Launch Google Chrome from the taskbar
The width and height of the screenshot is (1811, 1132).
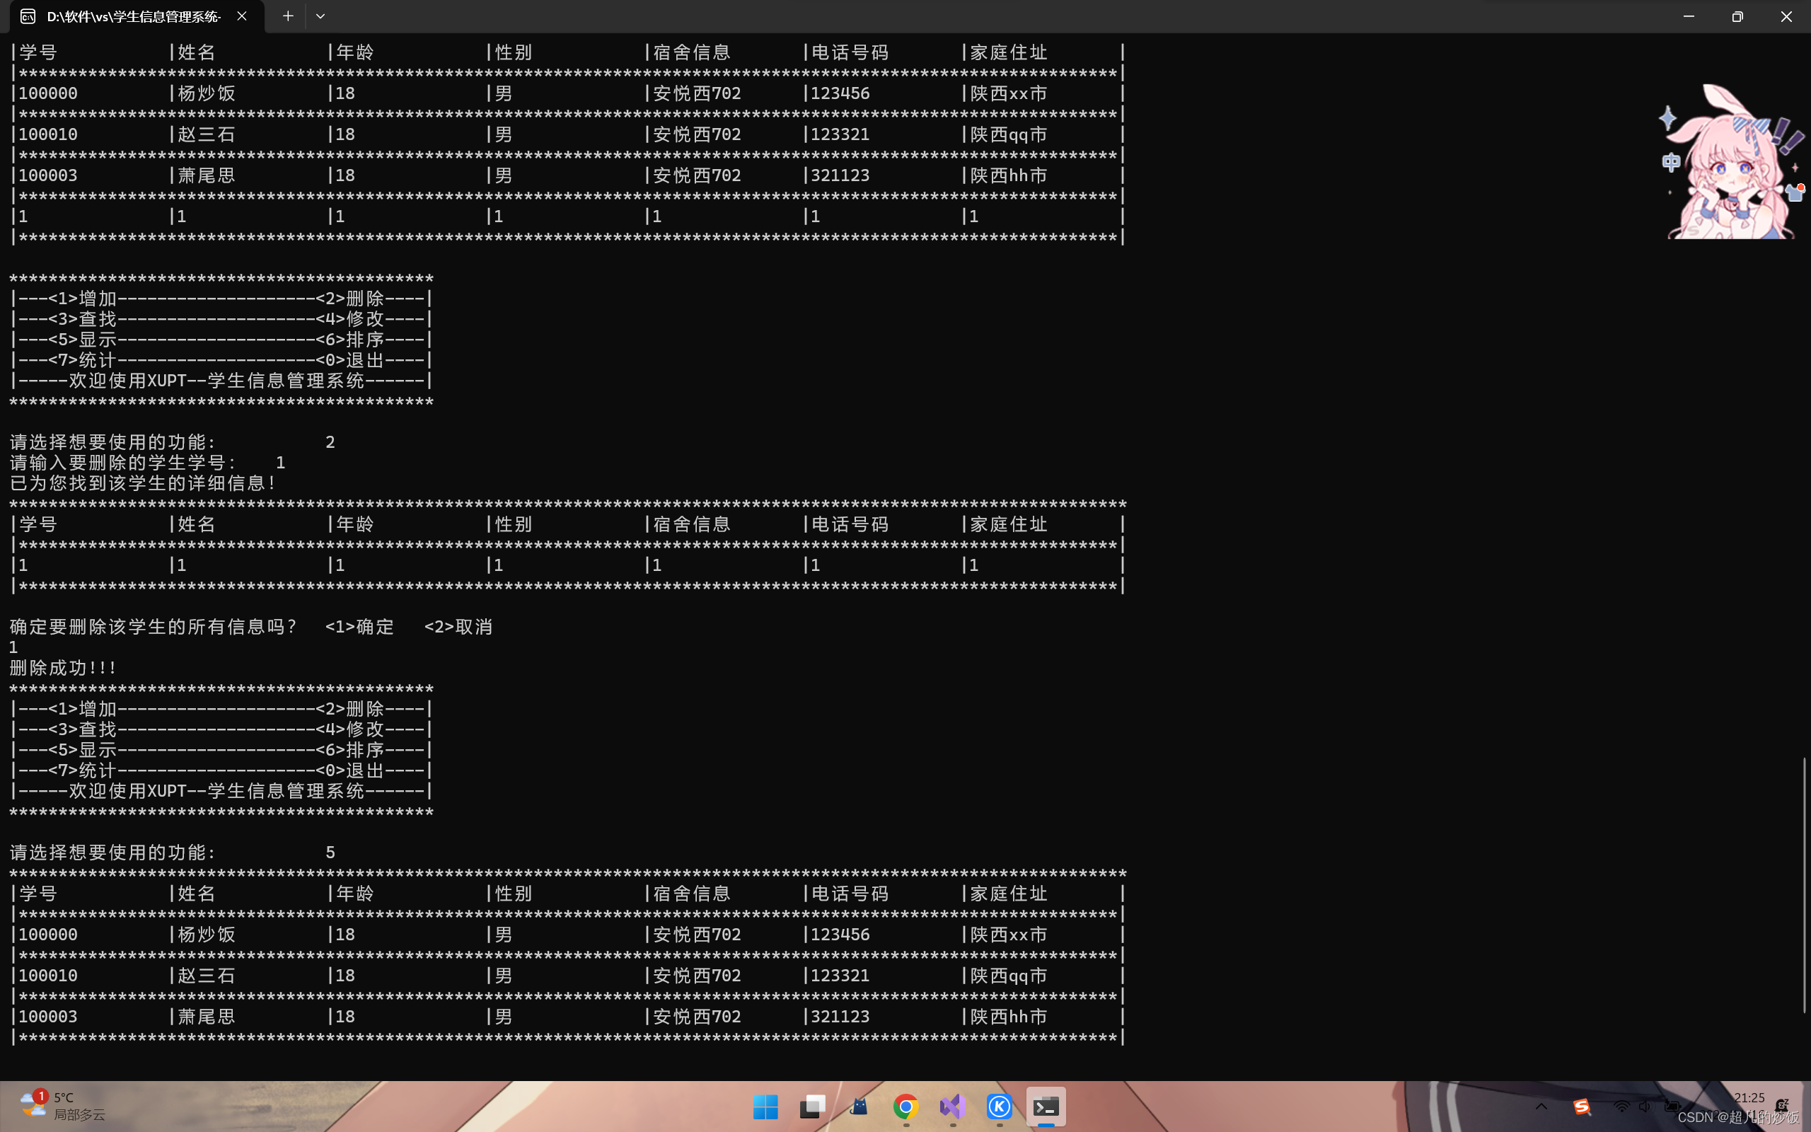pyautogui.click(x=905, y=1107)
